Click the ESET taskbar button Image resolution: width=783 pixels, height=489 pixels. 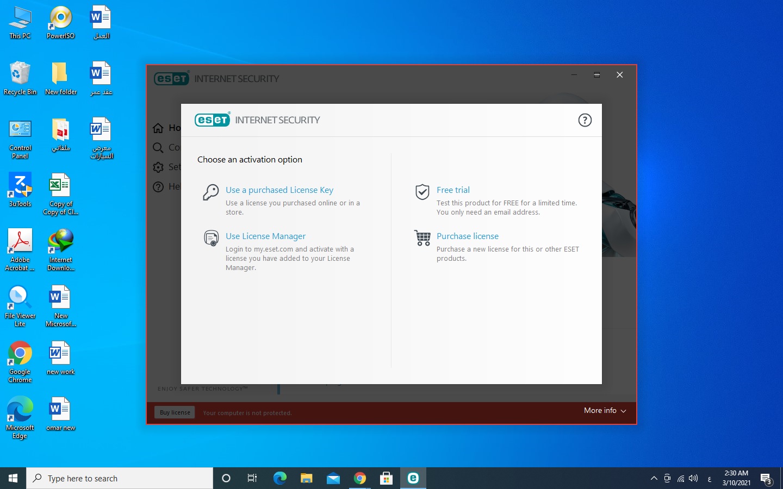tap(413, 478)
